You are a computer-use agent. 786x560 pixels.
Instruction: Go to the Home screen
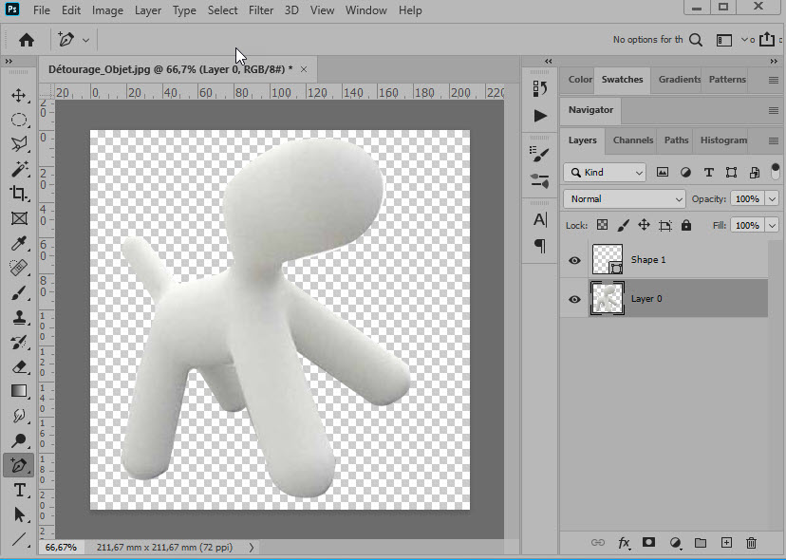tap(26, 40)
